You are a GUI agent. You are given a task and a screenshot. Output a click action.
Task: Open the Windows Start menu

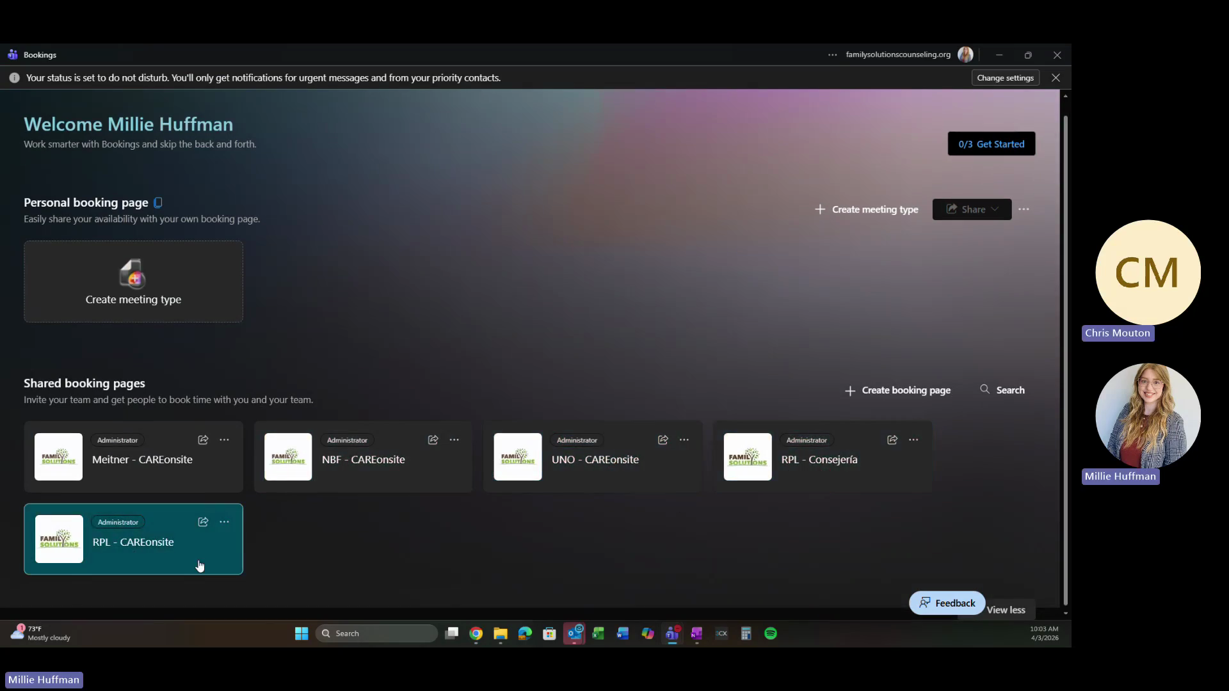(x=301, y=633)
